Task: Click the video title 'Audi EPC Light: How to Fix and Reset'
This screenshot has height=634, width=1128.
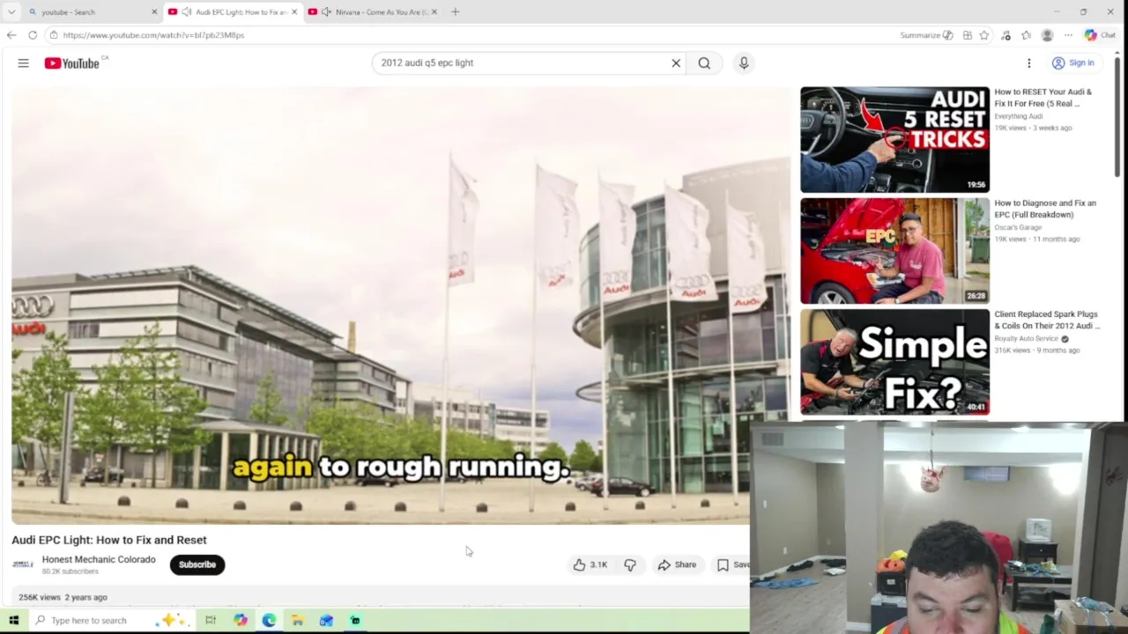Action: 109,540
